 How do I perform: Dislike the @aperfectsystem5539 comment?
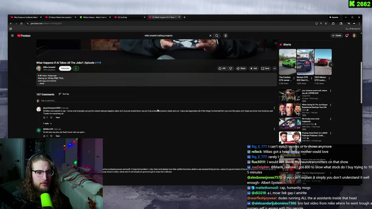51,118
